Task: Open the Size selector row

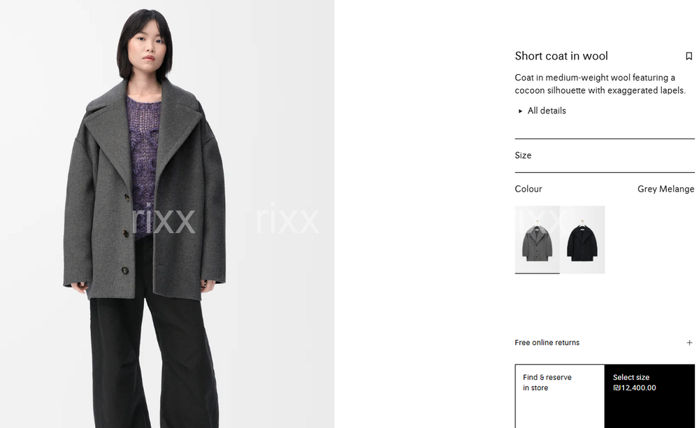Action: 605,155
